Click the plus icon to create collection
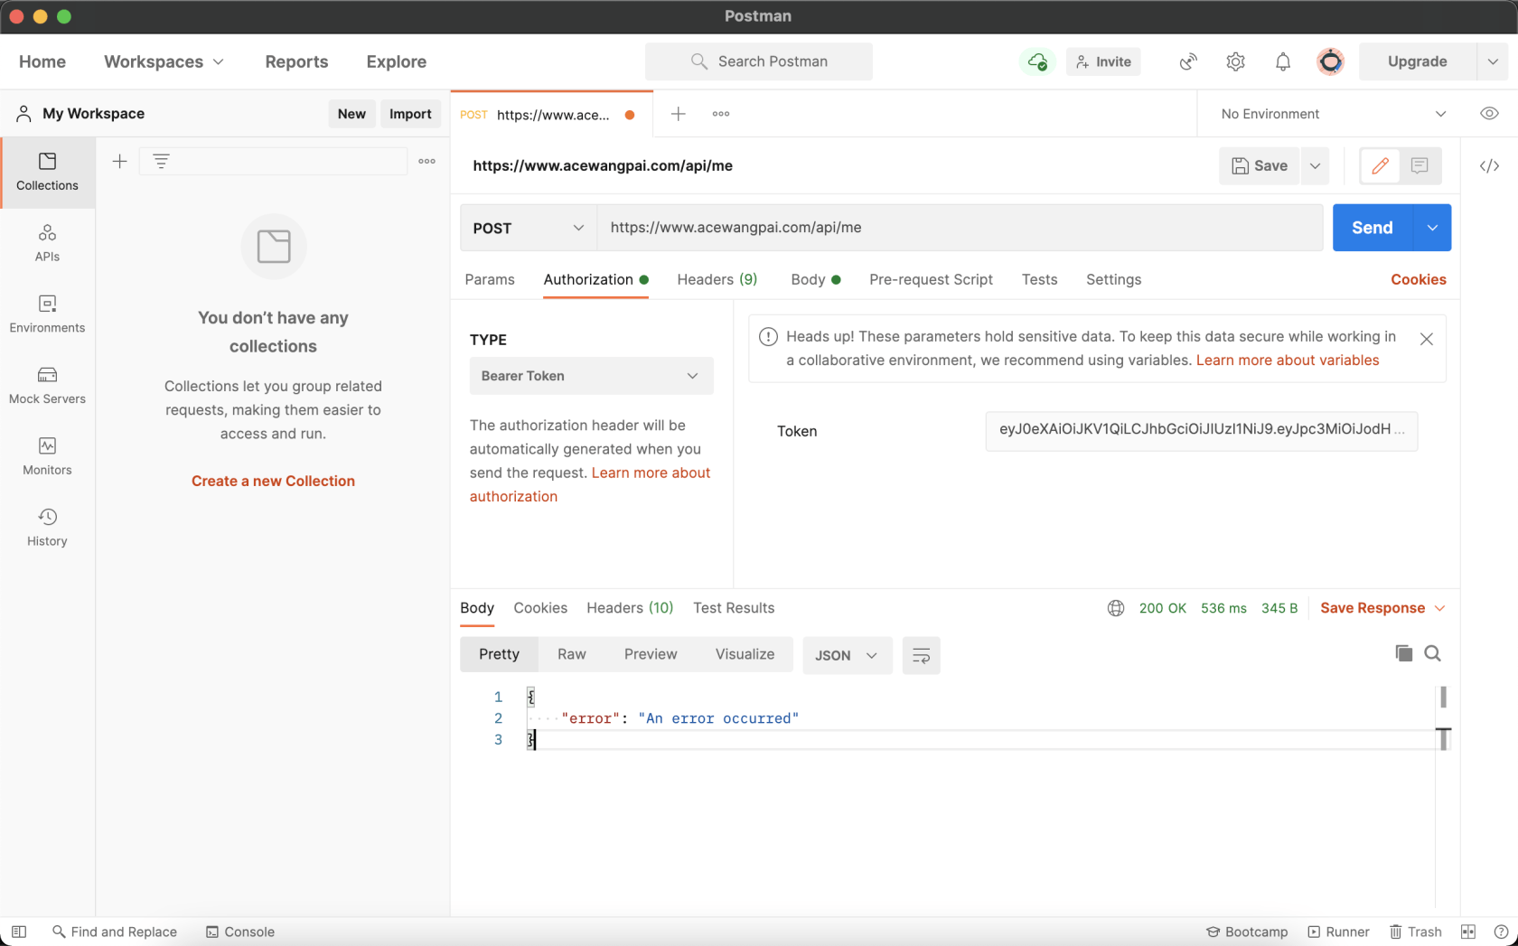The image size is (1518, 946). pos(119,162)
